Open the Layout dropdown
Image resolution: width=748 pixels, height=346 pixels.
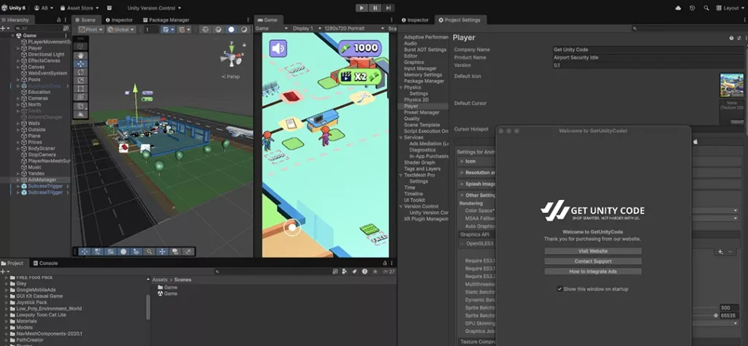[x=730, y=8]
